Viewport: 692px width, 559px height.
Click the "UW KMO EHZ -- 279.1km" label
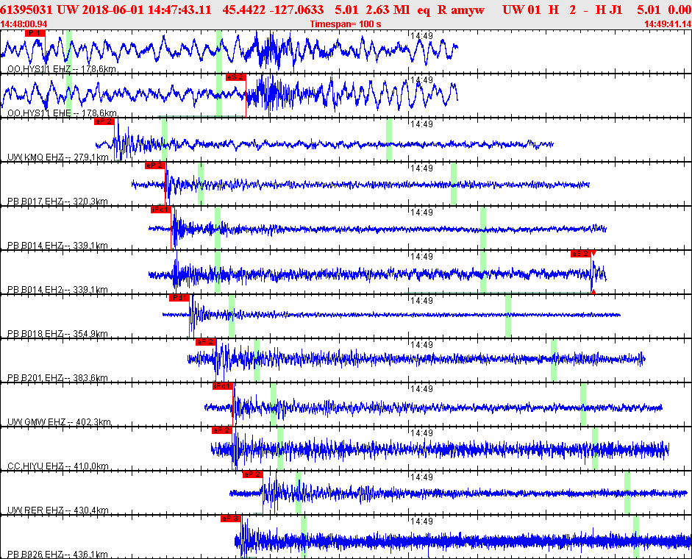[x=58, y=157]
